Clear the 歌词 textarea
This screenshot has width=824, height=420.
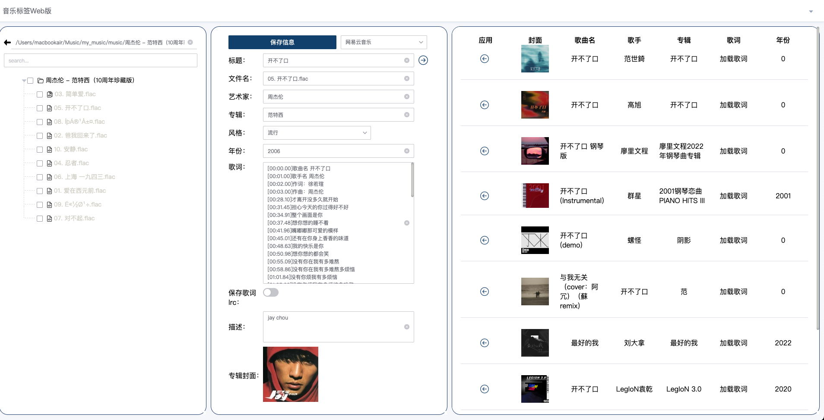point(407,223)
